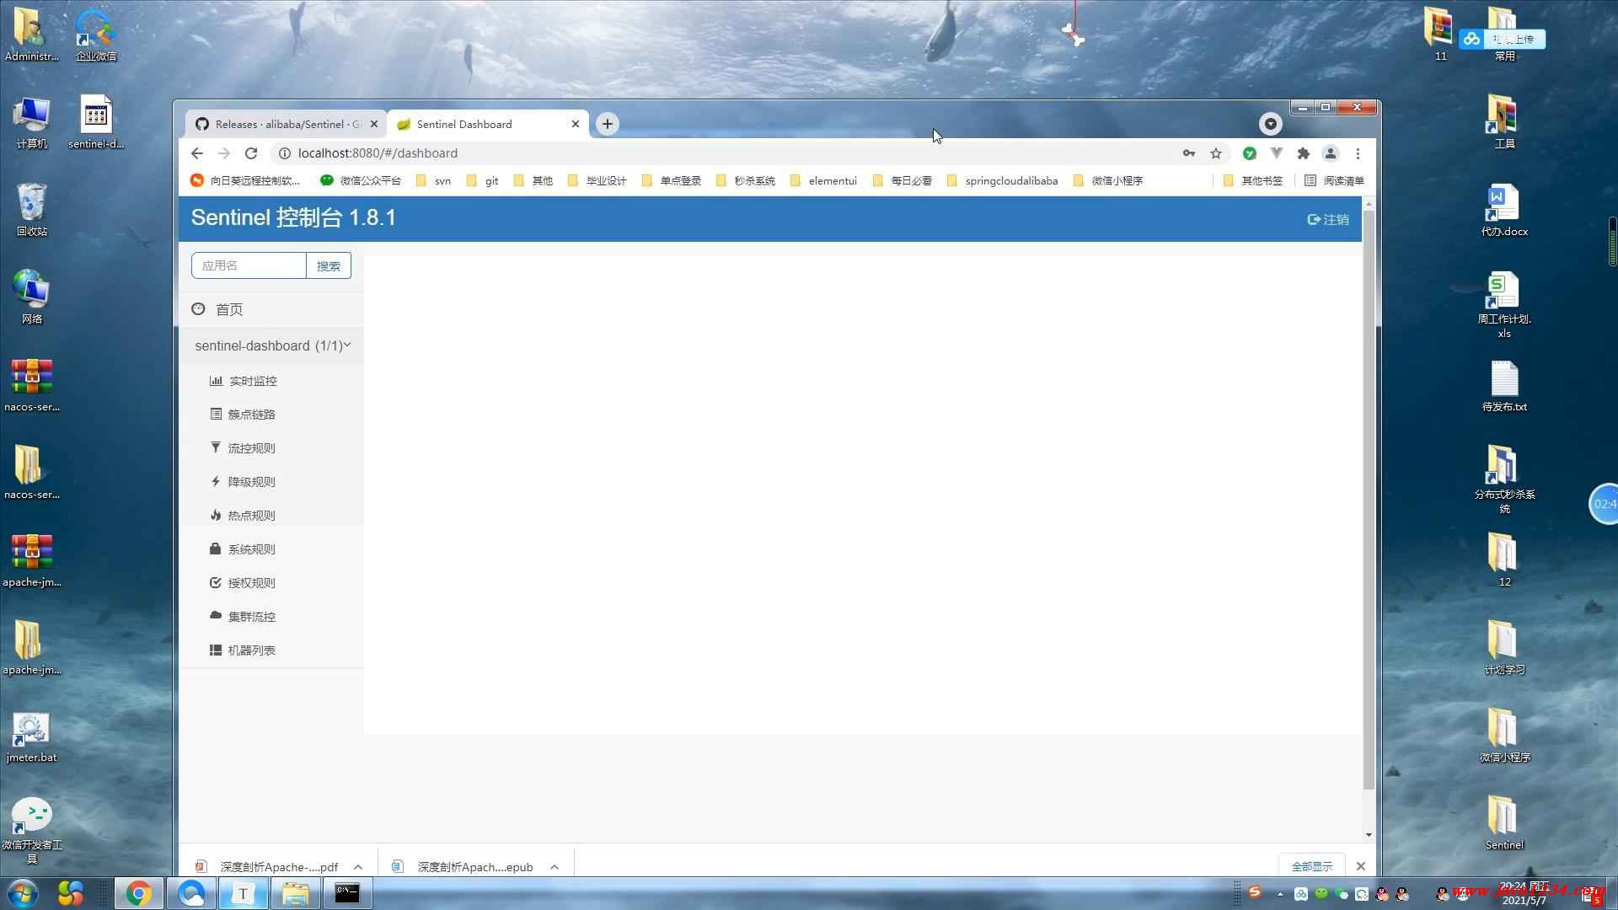The image size is (1618, 910).
Task: Reload the current page
Action: 250,153
